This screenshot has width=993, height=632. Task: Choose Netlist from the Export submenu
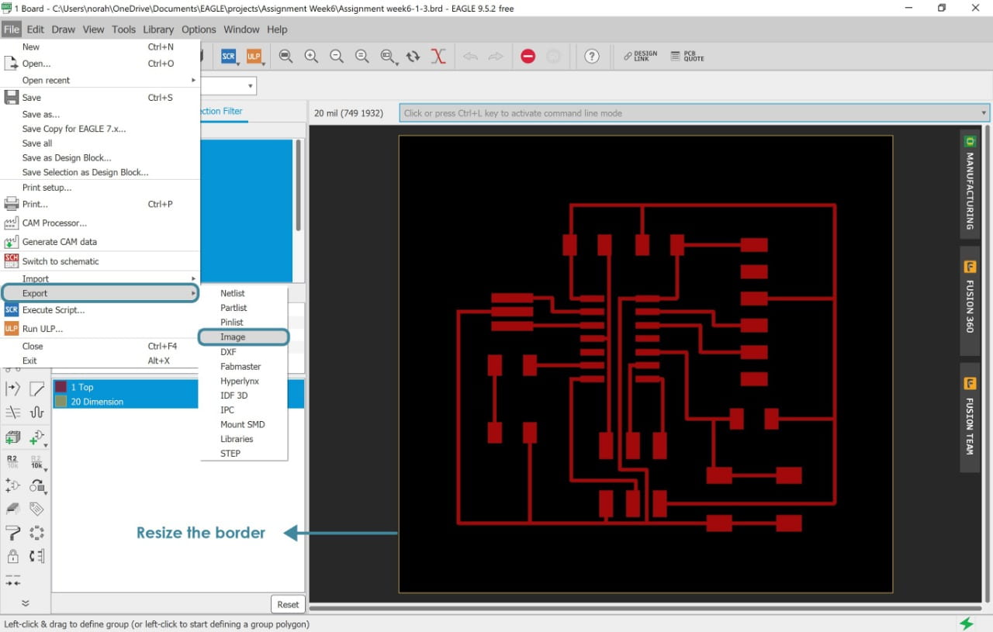point(244,293)
